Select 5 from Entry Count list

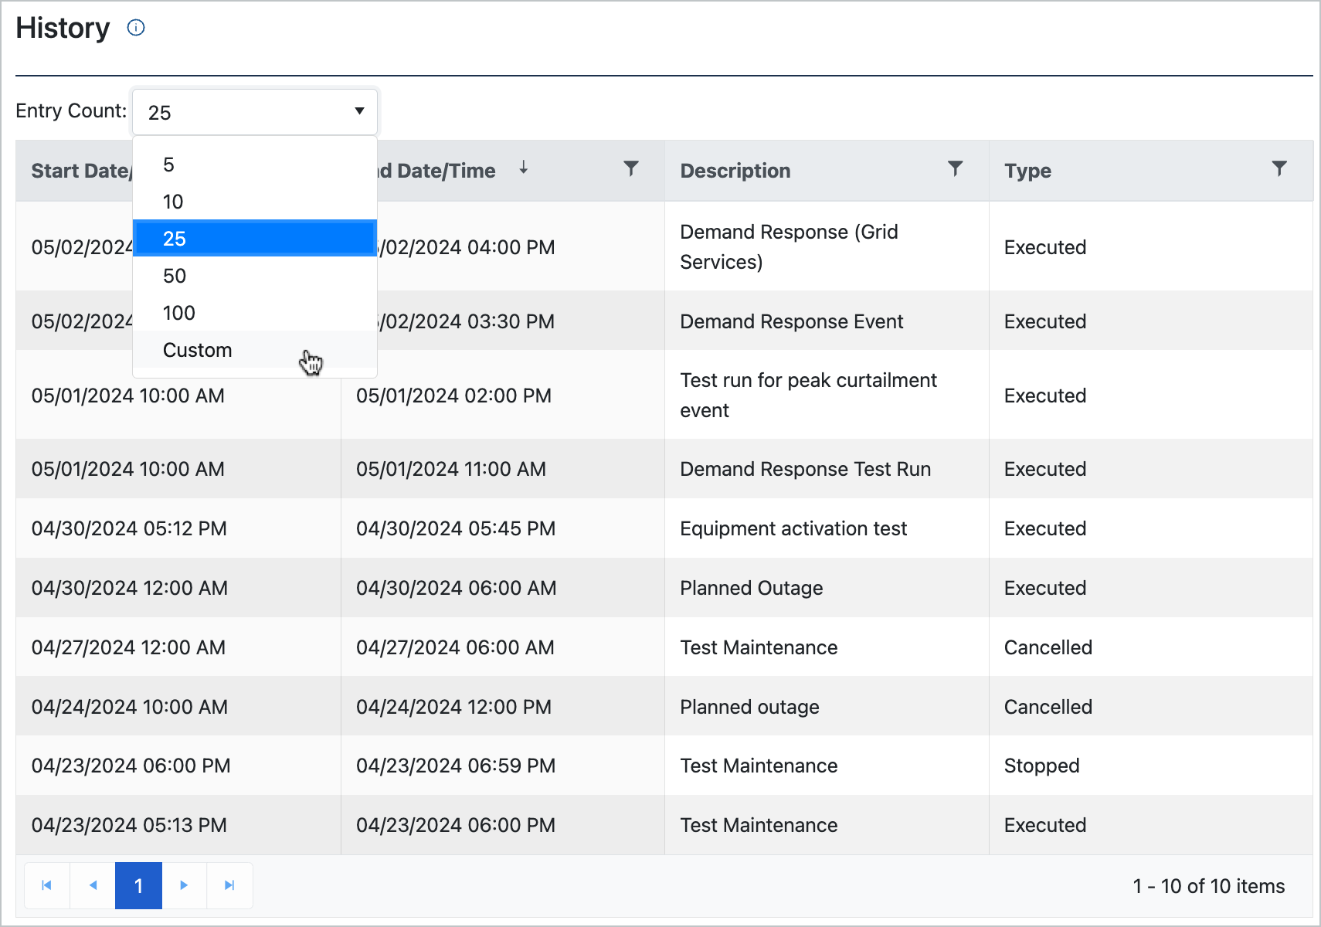[168, 165]
